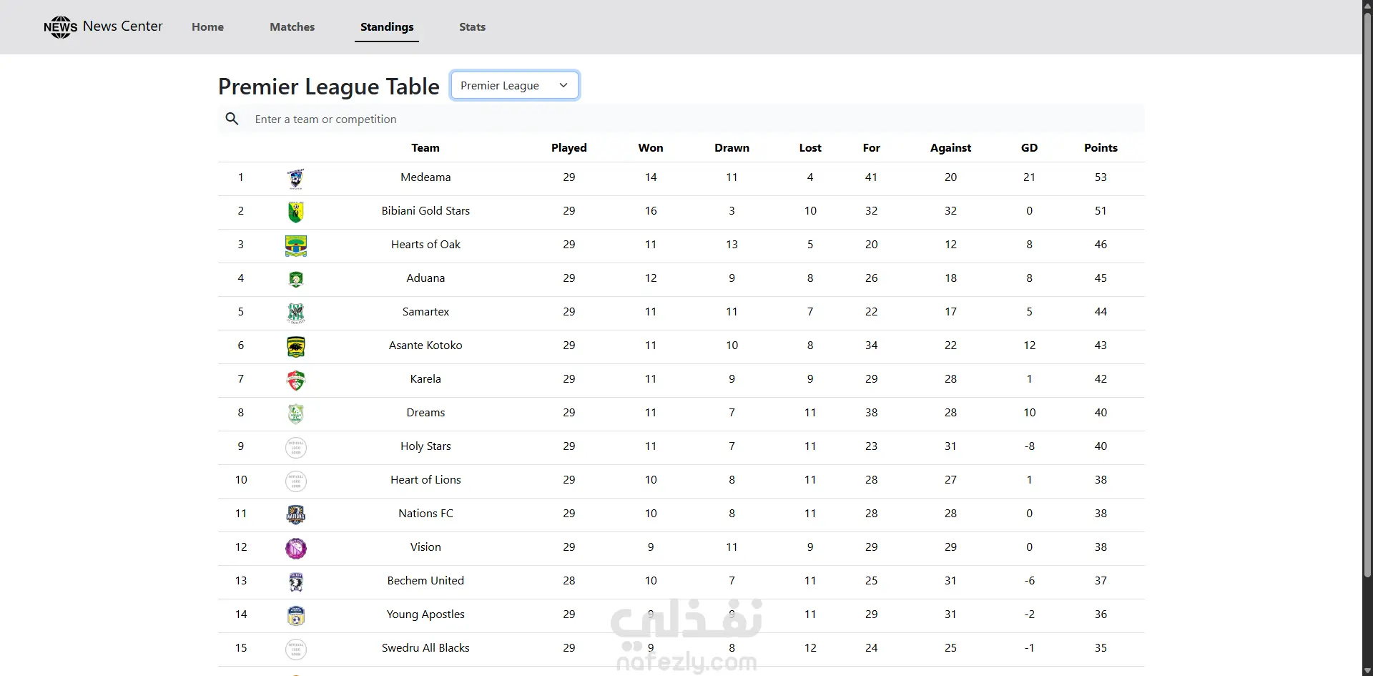Click the Holy Stars placeholder logo
This screenshot has width=1373, height=676.
point(296,447)
